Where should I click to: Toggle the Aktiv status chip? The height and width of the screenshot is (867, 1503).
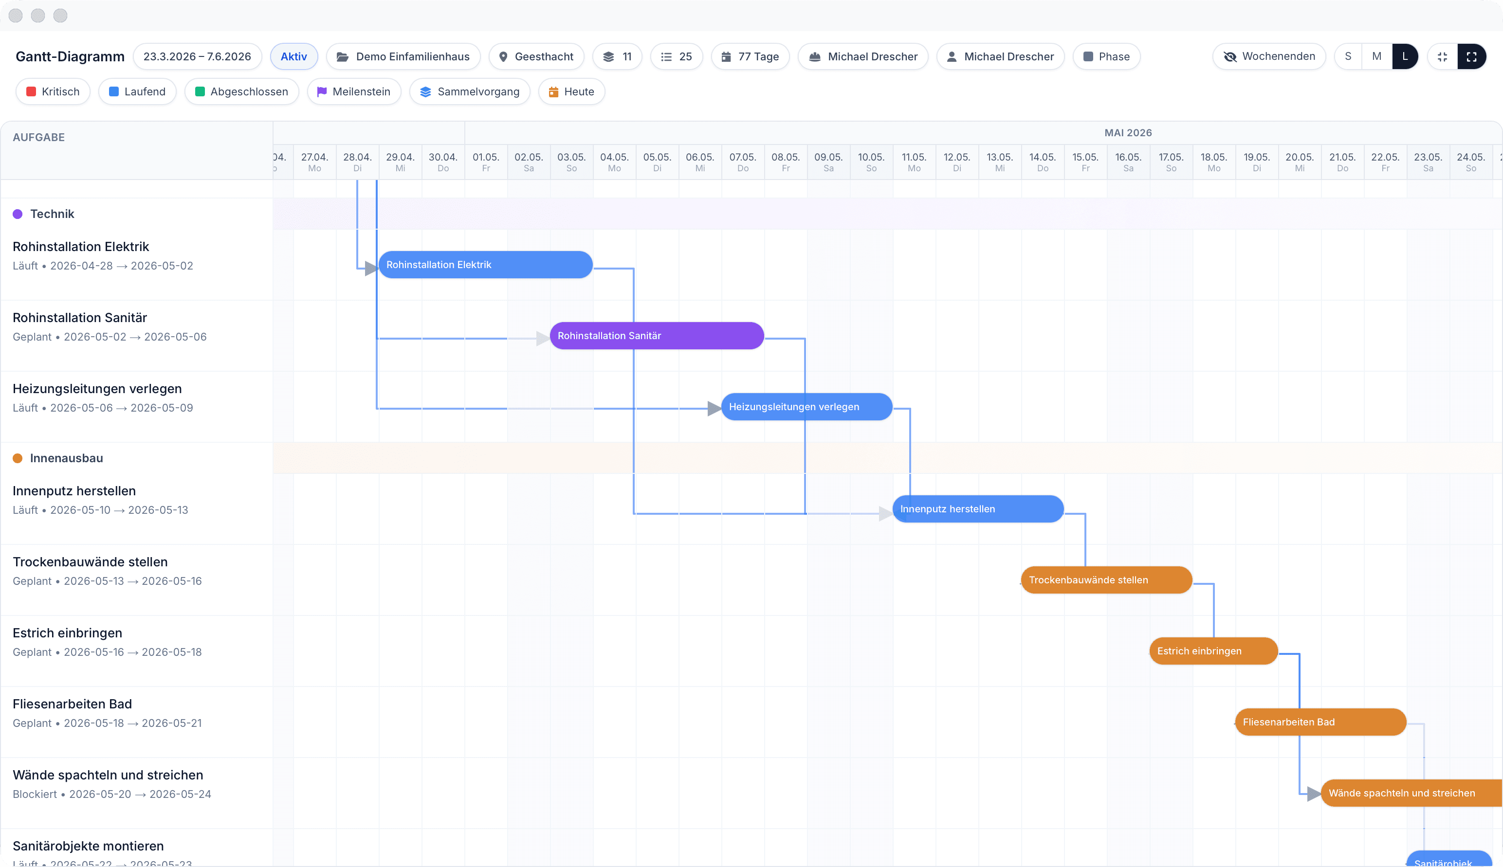(293, 56)
